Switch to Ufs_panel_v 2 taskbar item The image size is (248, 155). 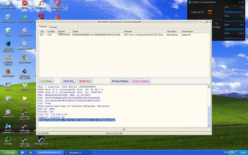pyautogui.click(x=77, y=153)
